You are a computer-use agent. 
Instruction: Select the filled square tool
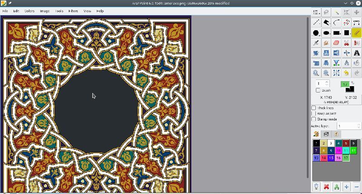[347, 32]
